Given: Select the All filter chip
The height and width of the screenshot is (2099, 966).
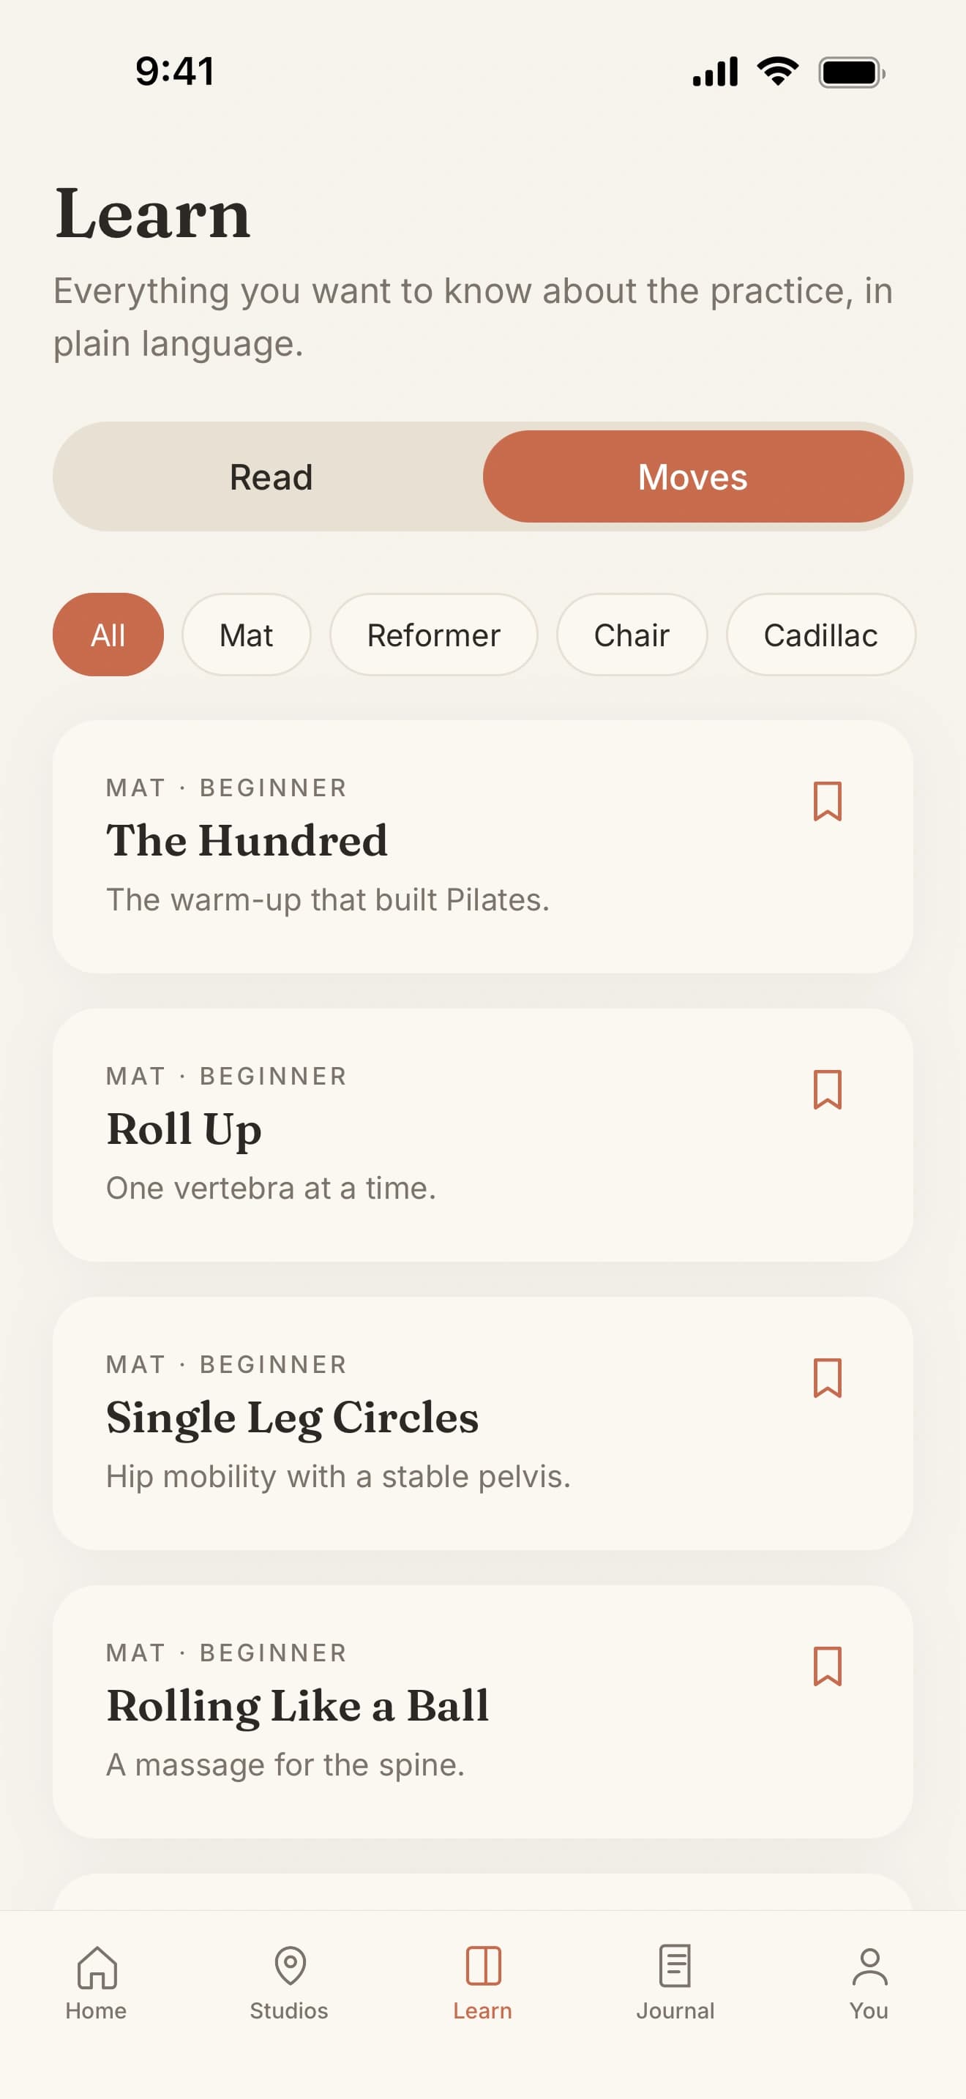Looking at the screenshot, I should pyautogui.click(x=108, y=635).
